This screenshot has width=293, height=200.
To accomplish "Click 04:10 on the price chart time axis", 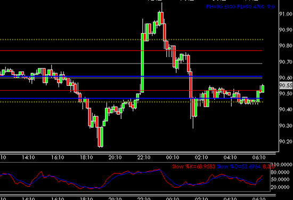I will coord(230,157).
